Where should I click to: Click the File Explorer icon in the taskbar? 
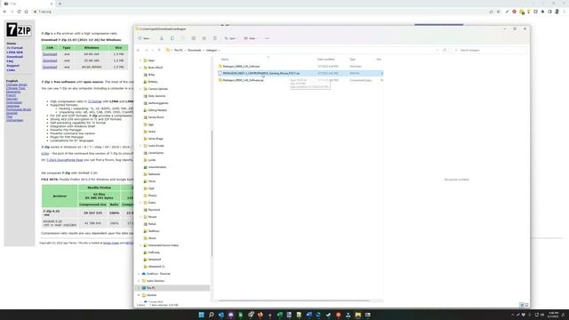coord(357,315)
